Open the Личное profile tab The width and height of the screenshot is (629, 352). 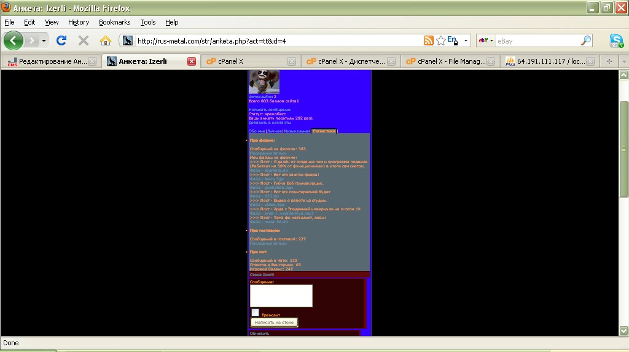[x=274, y=131]
